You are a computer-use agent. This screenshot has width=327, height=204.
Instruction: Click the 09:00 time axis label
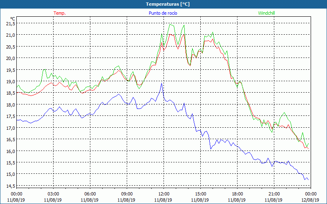(127, 194)
